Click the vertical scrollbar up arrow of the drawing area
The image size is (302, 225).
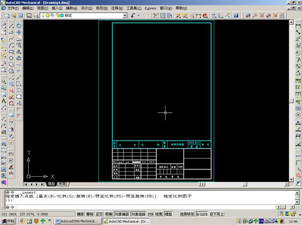tap(291, 22)
